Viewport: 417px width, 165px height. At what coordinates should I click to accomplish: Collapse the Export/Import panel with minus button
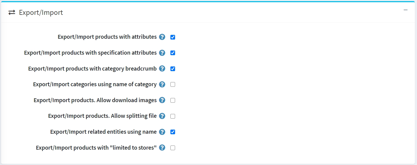[405, 10]
